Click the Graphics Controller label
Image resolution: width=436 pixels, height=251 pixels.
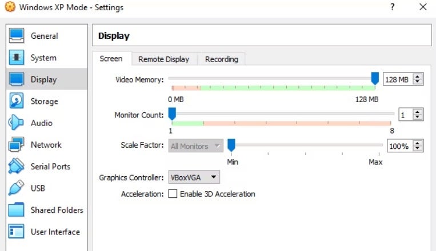point(131,178)
